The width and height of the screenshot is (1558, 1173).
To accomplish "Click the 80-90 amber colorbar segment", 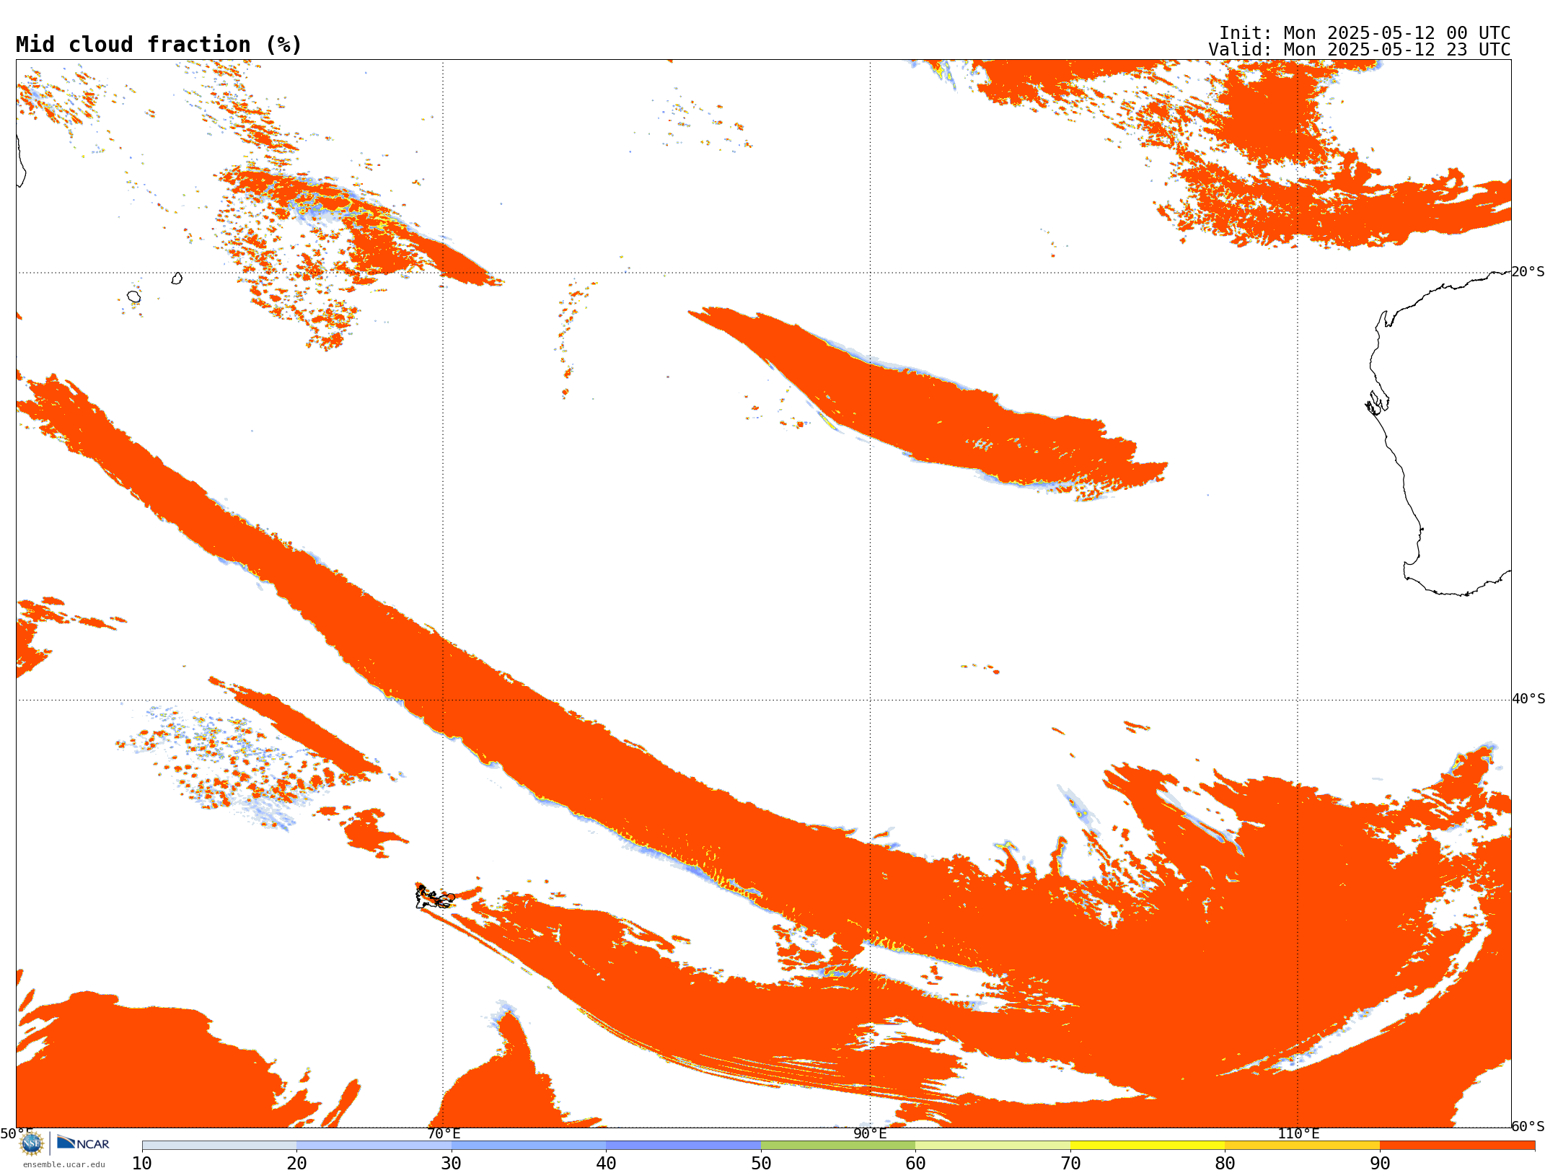I will [x=1302, y=1146].
